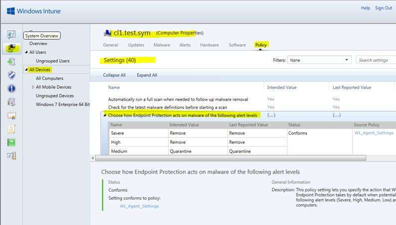The height and width of the screenshot is (225, 396).
Task: Select All Computers in the tree
Action: coord(49,78)
